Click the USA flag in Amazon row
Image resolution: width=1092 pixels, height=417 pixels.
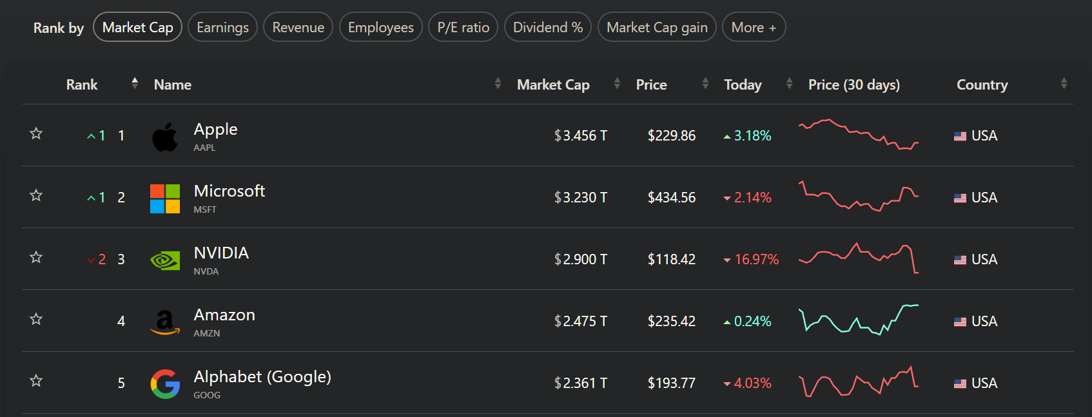960,322
